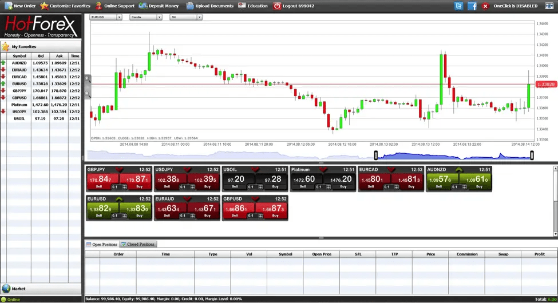Sell GBPJPY at 170.847
The height and width of the screenshot is (303, 558).
pos(102,181)
